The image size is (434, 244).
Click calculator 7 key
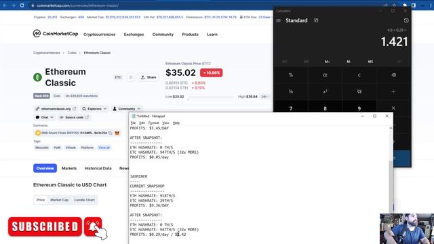pos(291,108)
